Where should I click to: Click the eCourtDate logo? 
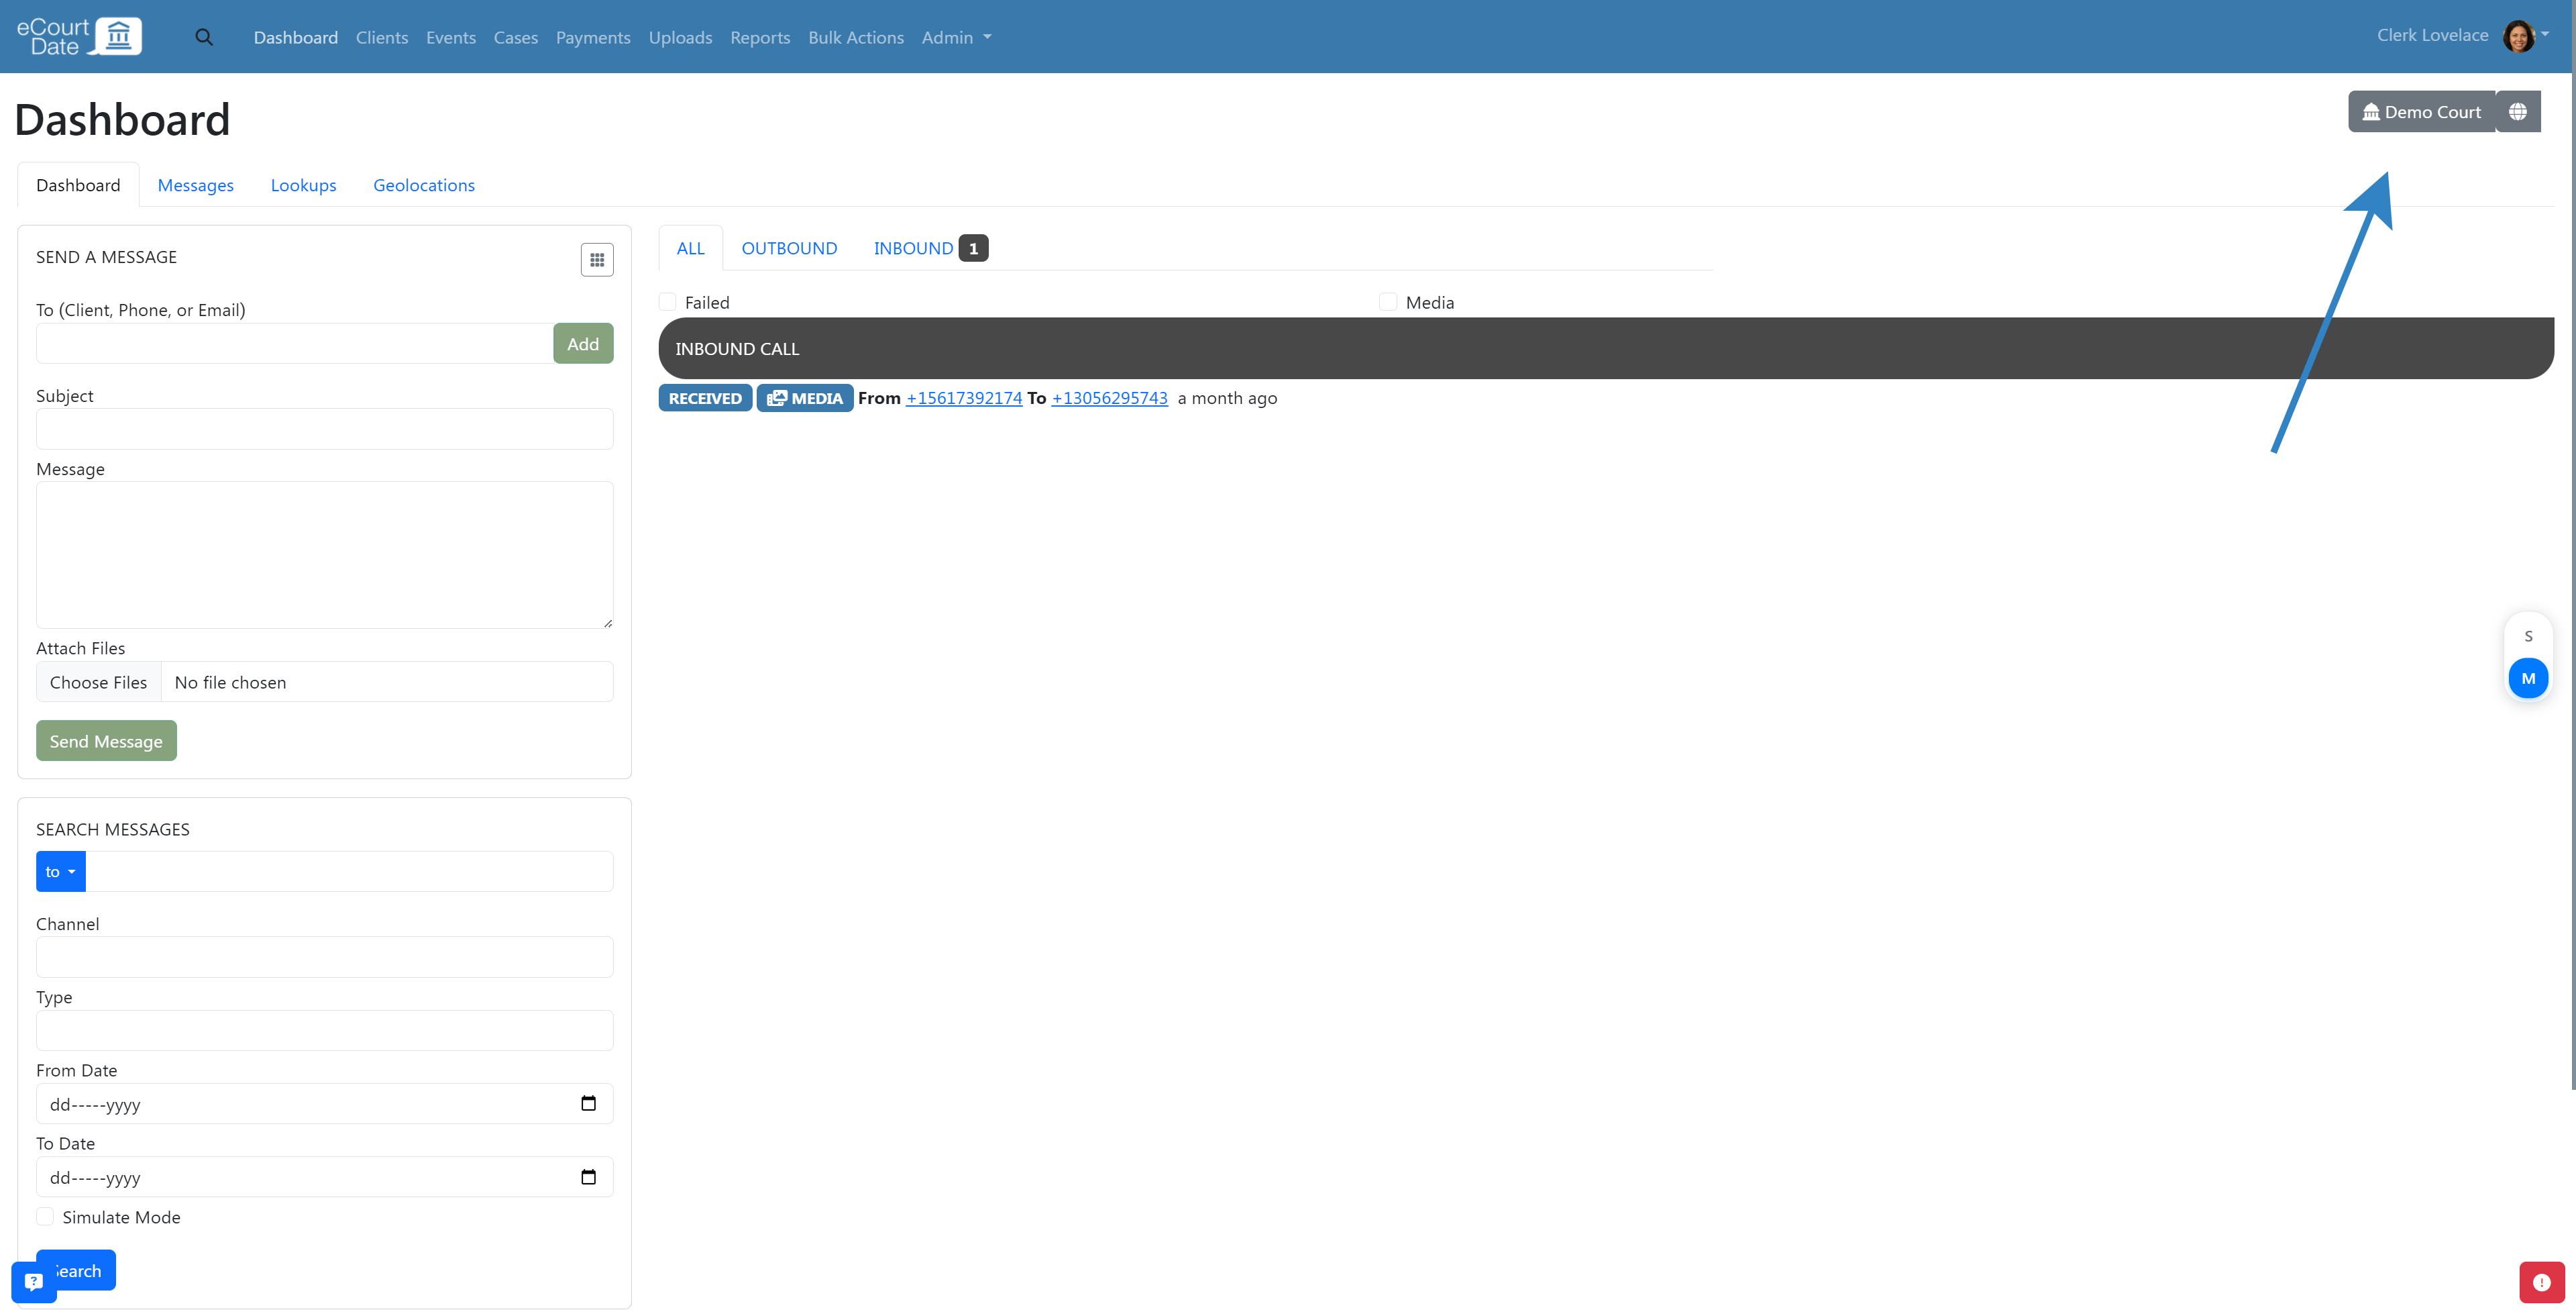point(80,36)
